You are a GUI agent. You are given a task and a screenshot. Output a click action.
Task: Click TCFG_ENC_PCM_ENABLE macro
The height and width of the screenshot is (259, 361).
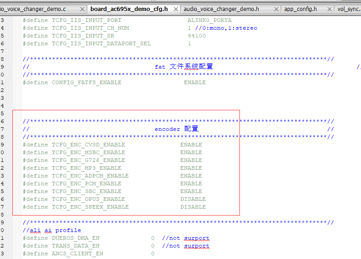click(87, 183)
